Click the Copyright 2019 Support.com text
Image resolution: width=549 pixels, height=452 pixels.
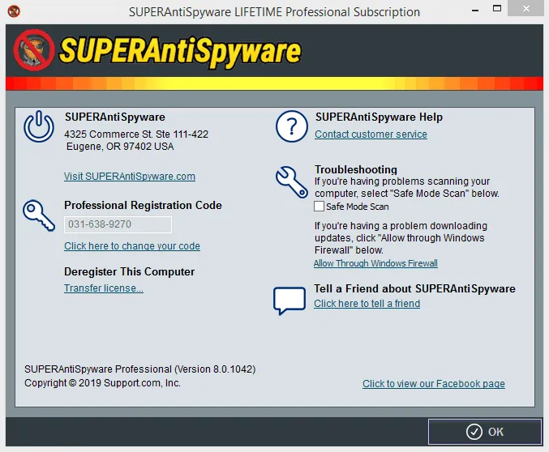103,383
